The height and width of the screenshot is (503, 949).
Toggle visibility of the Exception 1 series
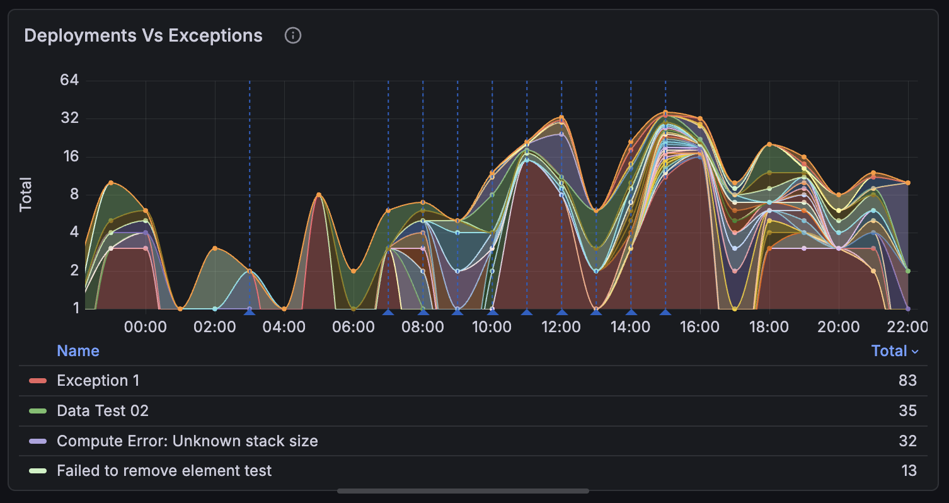(98, 380)
